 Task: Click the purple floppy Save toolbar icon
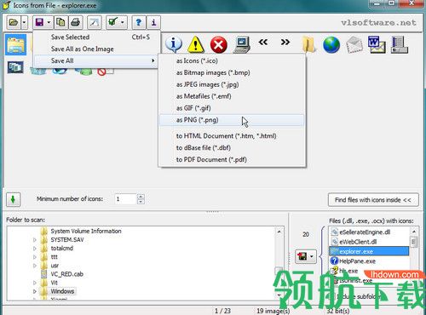pyautogui.click(x=39, y=22)
